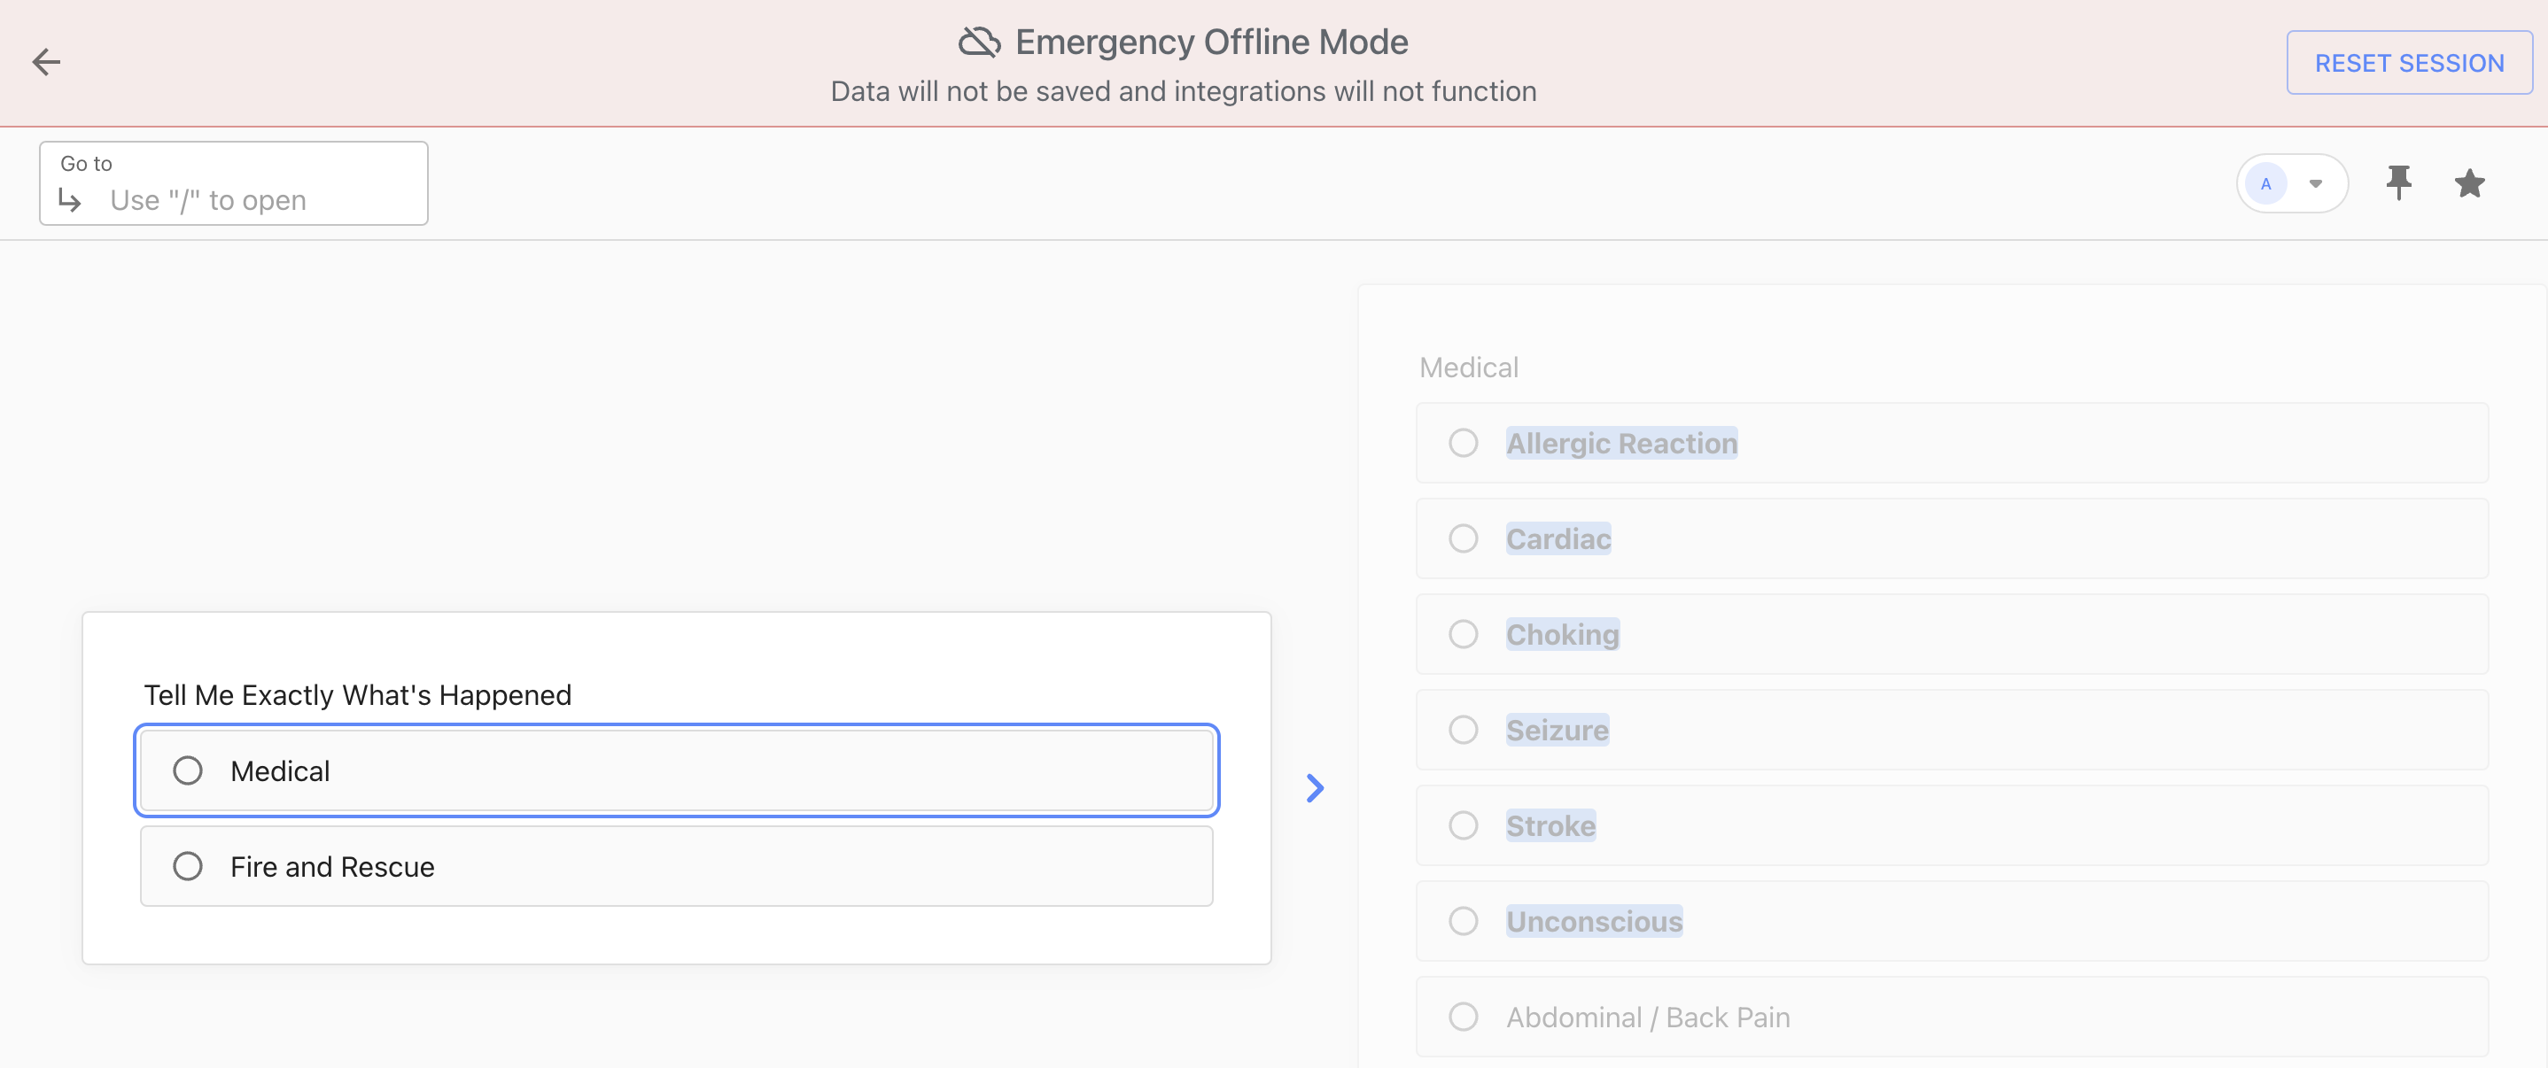The width and height of the screenshot is (2548, 1068).
Task: Click the user avatar A icon
Action: [x=2265, y=184]
